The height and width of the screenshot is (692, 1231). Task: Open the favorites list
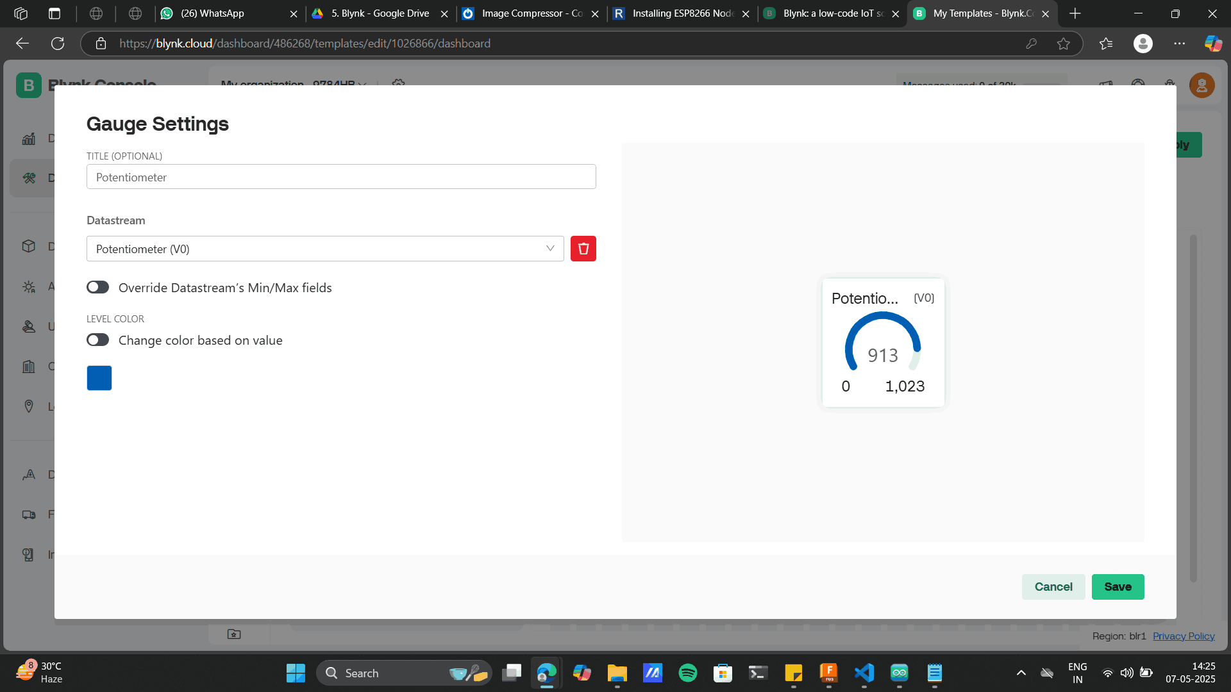[x=1106, y=44]
